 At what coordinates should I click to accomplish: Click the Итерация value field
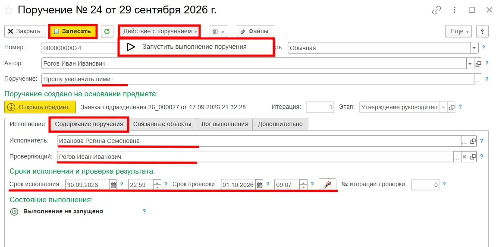[x=320, y=107]
